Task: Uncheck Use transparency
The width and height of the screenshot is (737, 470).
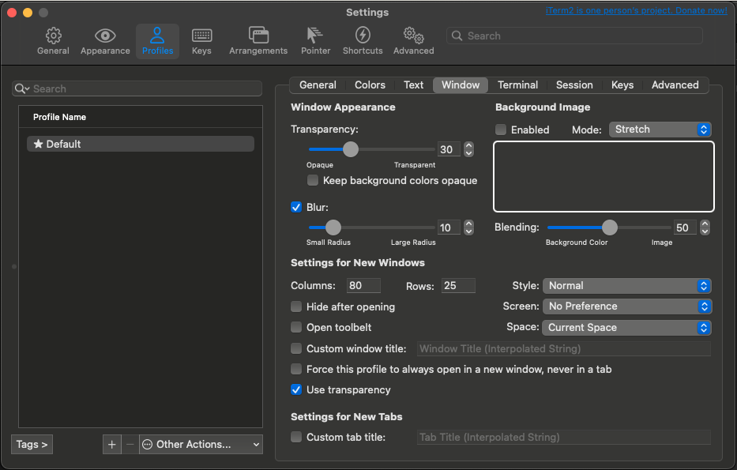Action: 296,389
